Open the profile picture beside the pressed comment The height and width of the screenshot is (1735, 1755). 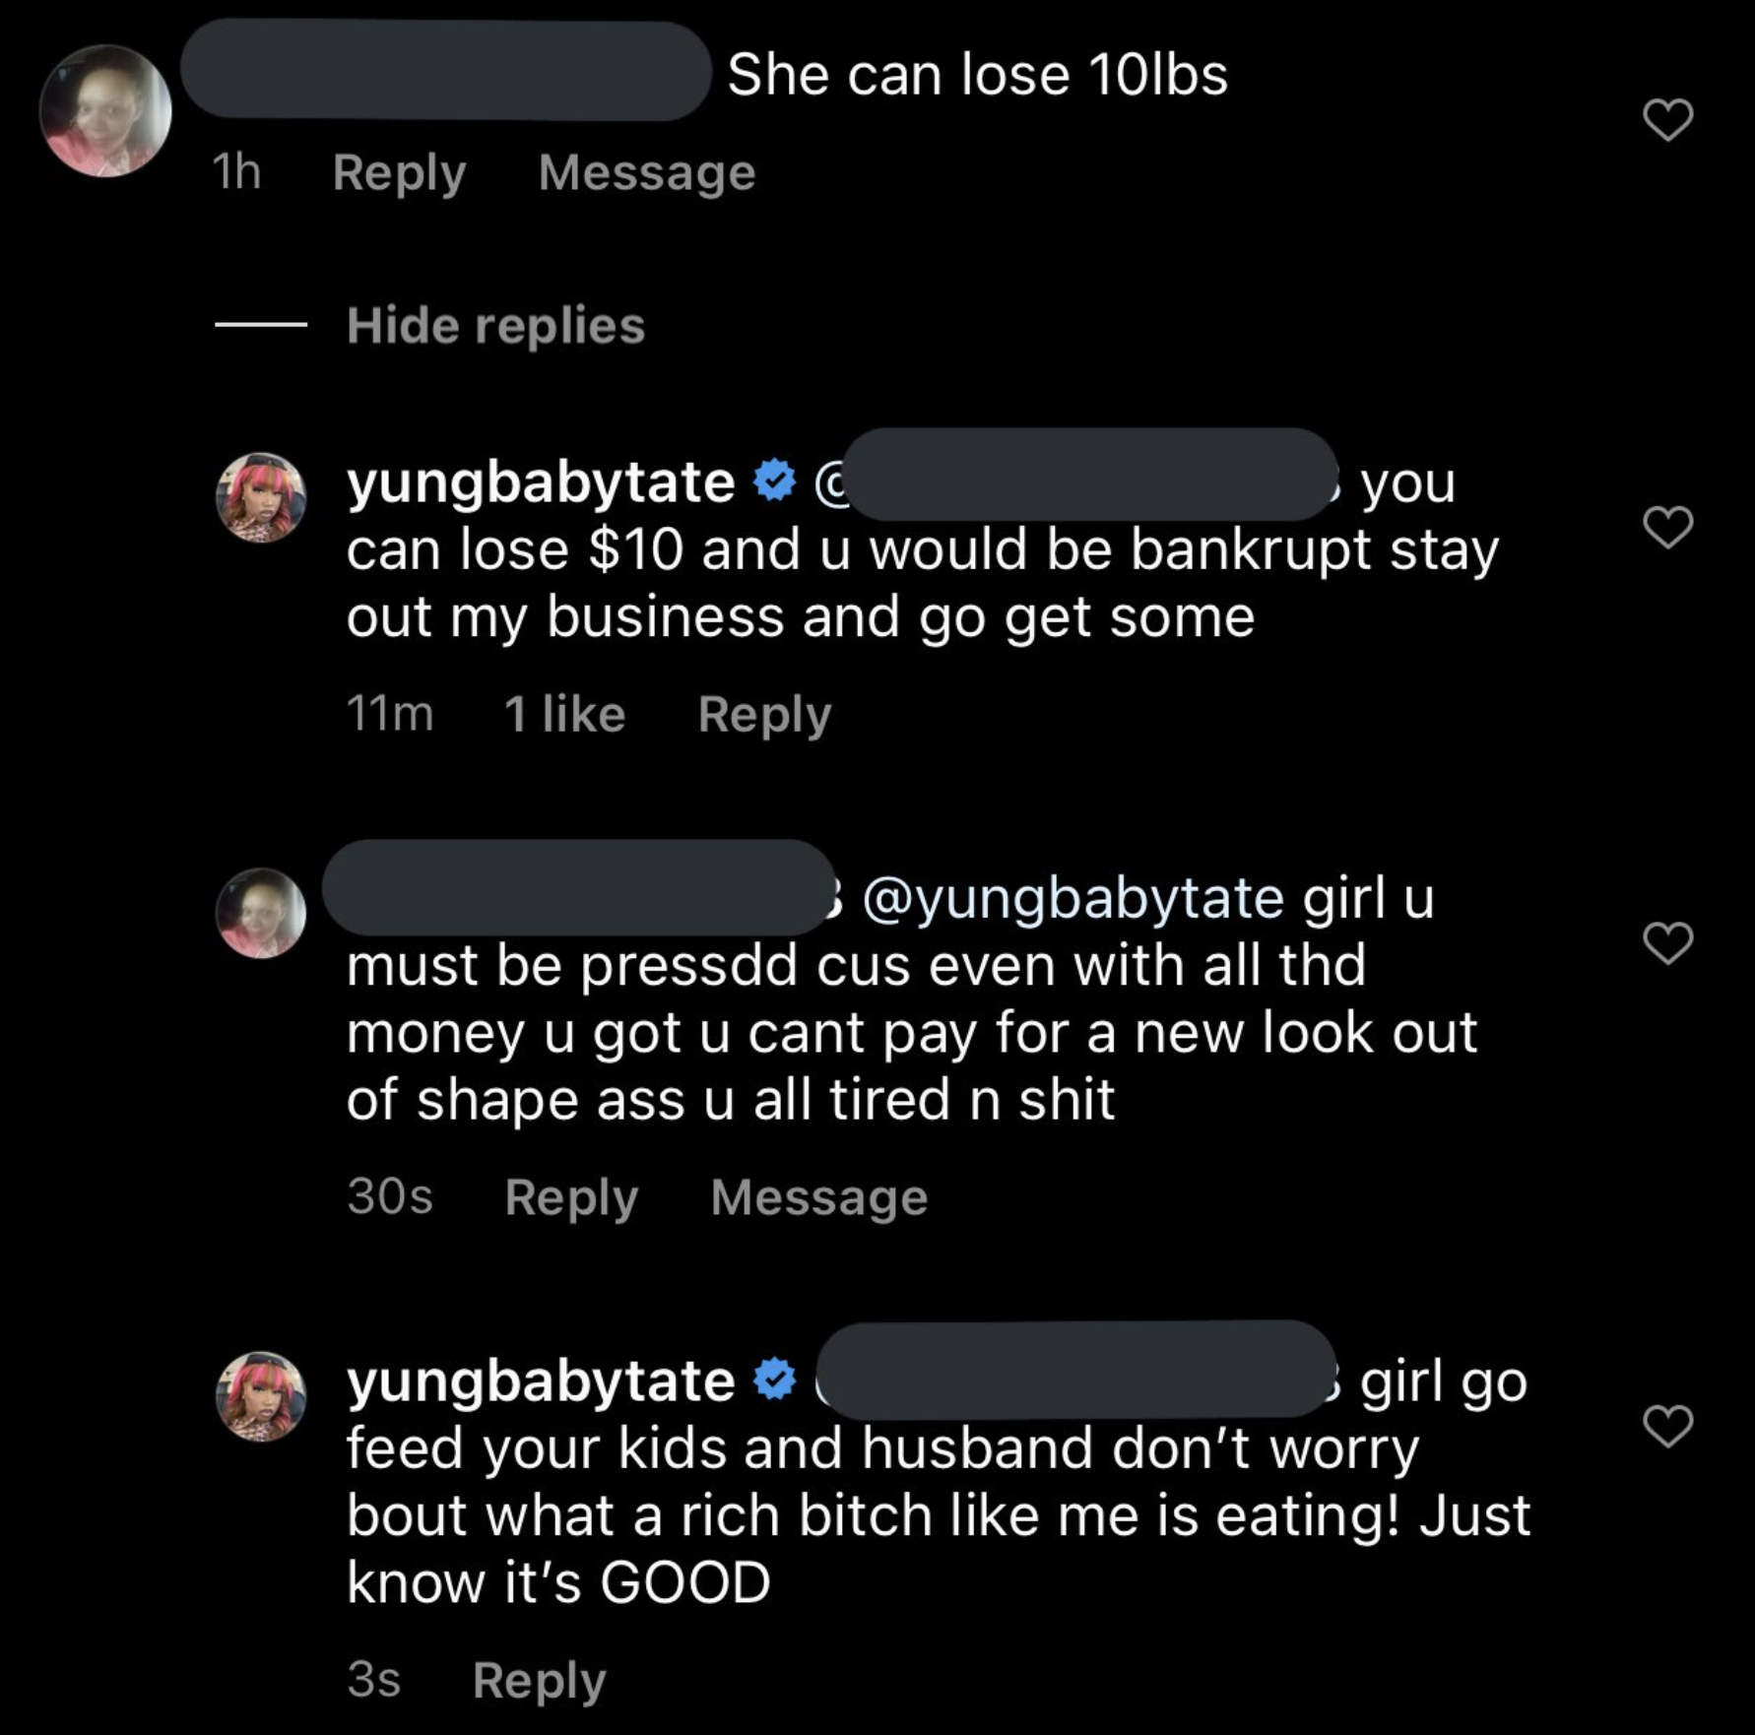[x=260, y=914]
